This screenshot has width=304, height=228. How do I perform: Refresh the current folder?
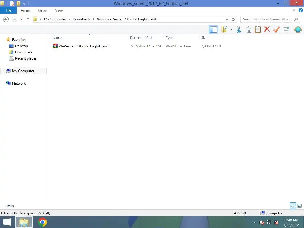pyautogui.click(x=233, y=19)
